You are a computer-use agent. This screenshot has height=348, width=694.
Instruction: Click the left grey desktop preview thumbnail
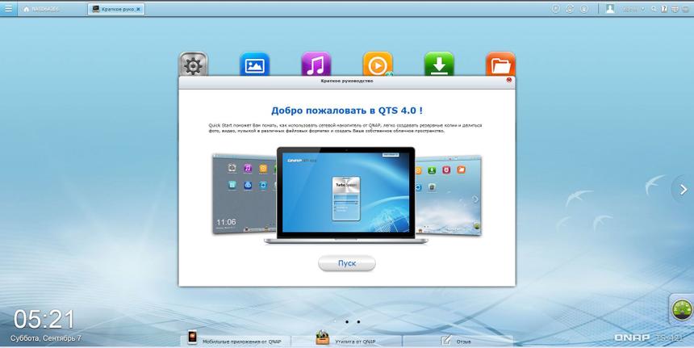click(245, 194)
